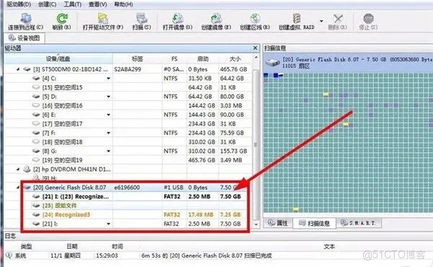Open dropdown arrow on [7] F: row

pyautogui.click(x=108, y=133)
